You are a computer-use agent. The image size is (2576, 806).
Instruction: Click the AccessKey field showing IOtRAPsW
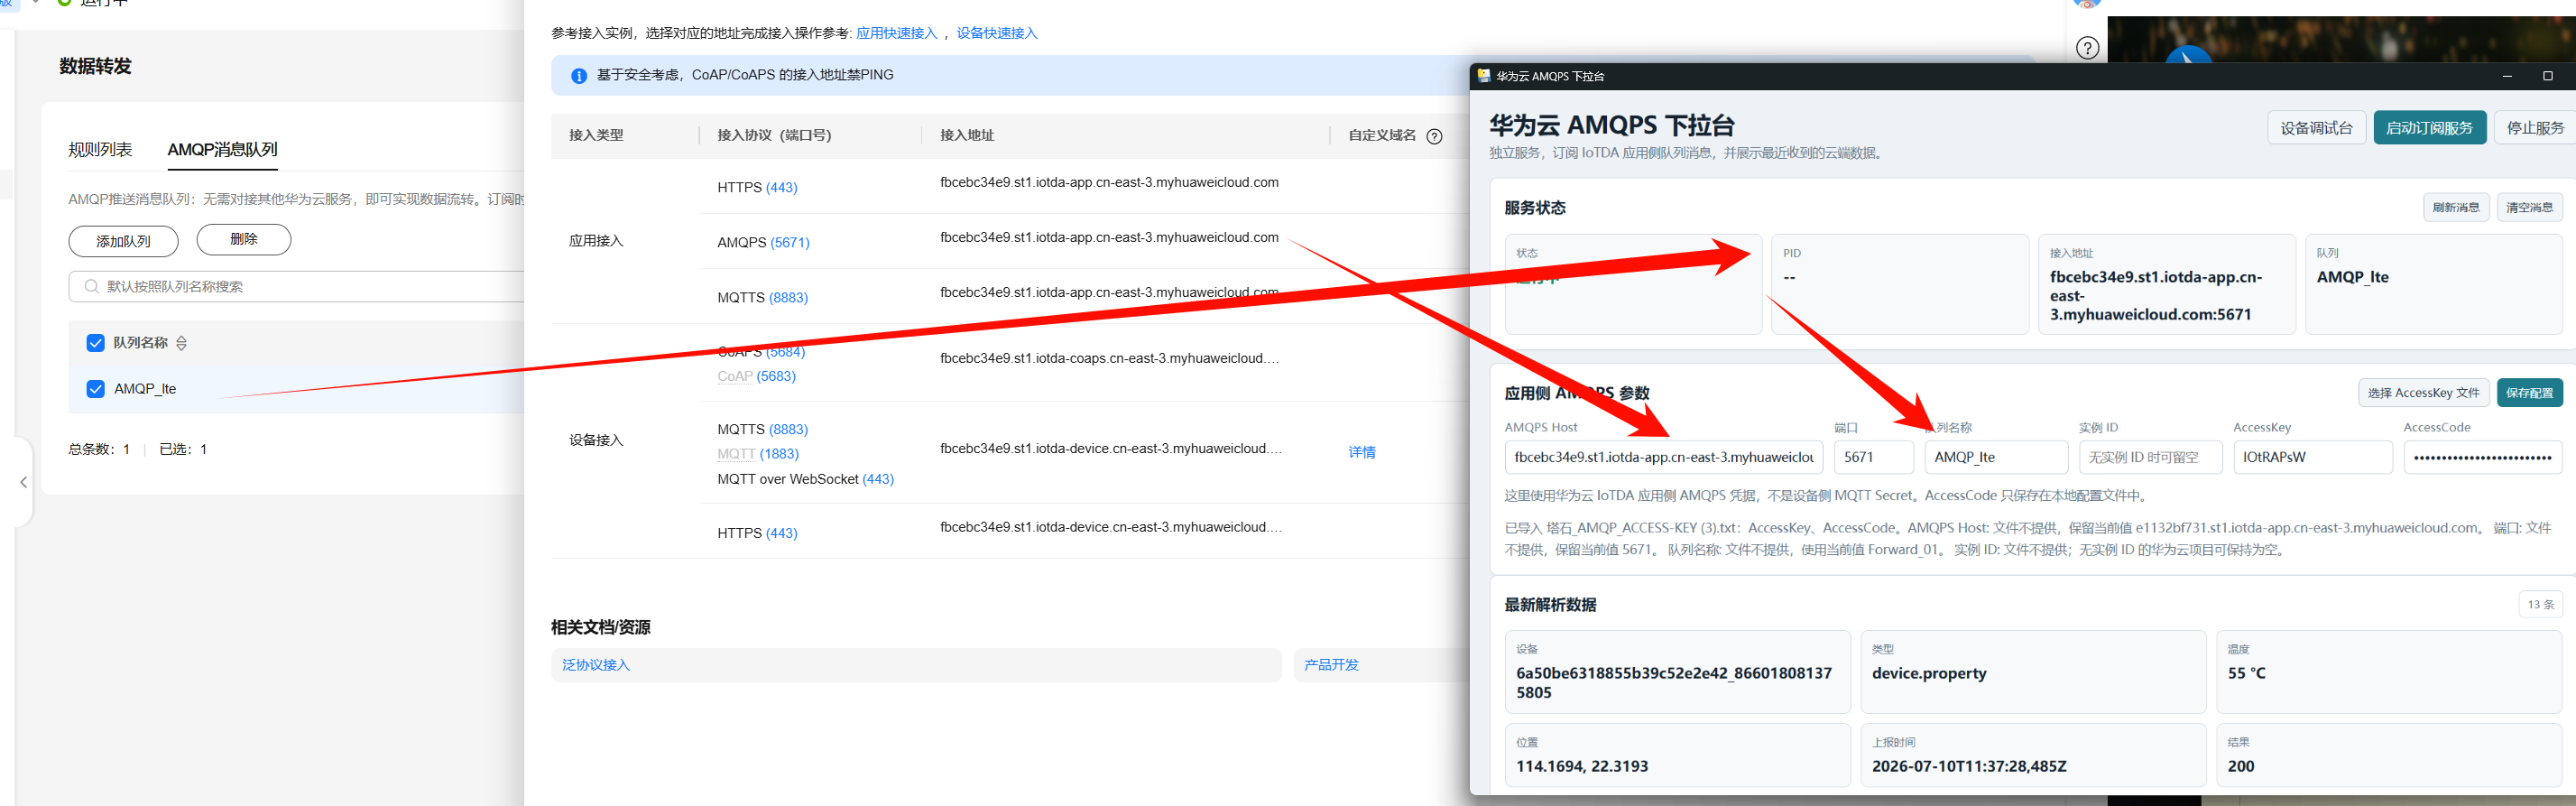coord(2313,457)
